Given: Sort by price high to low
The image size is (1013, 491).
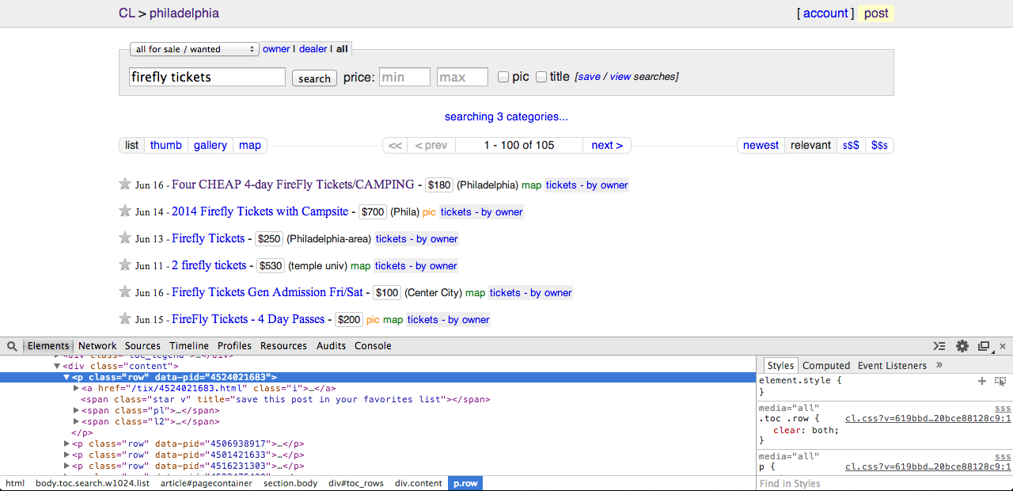Looking at the screenshot, I should (x=879, y=145).
